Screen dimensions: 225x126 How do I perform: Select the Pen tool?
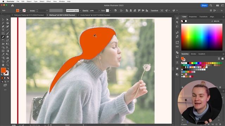(x=3, y=27)
